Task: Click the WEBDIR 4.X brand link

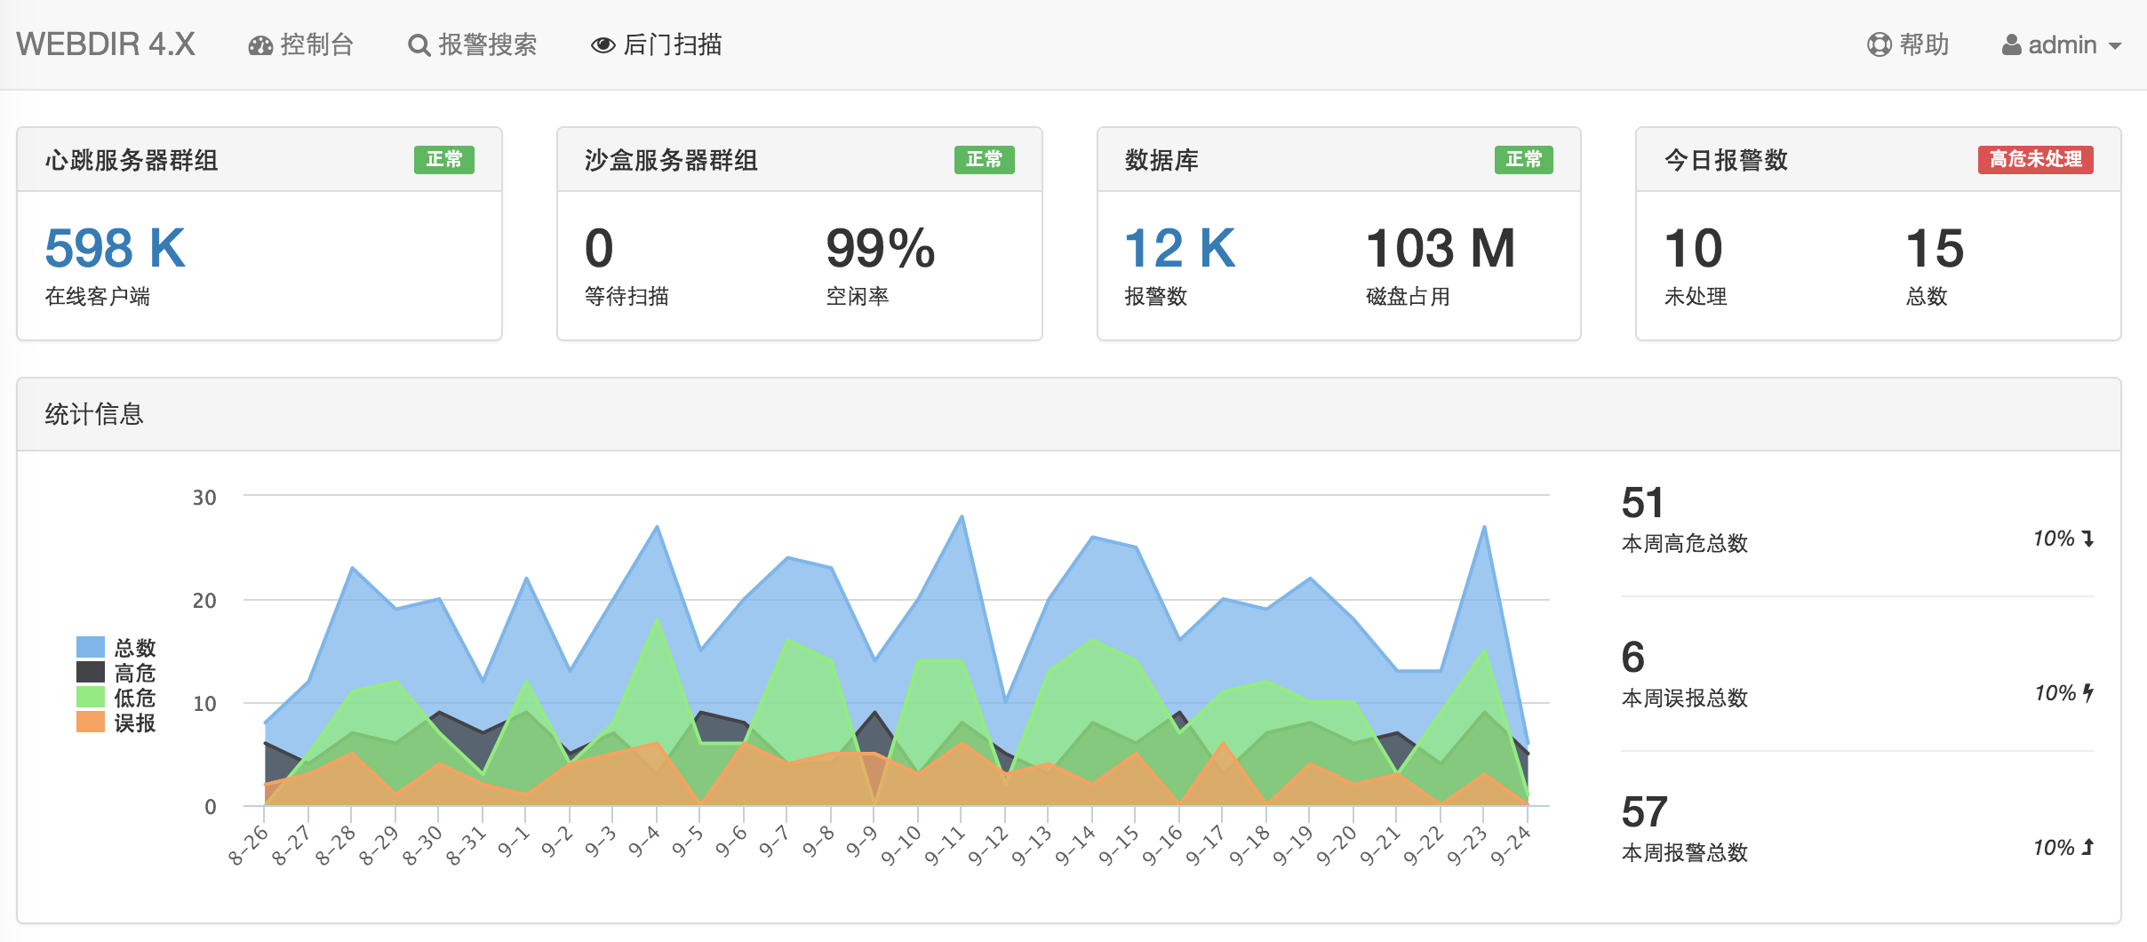Action: tap(106, 44)
